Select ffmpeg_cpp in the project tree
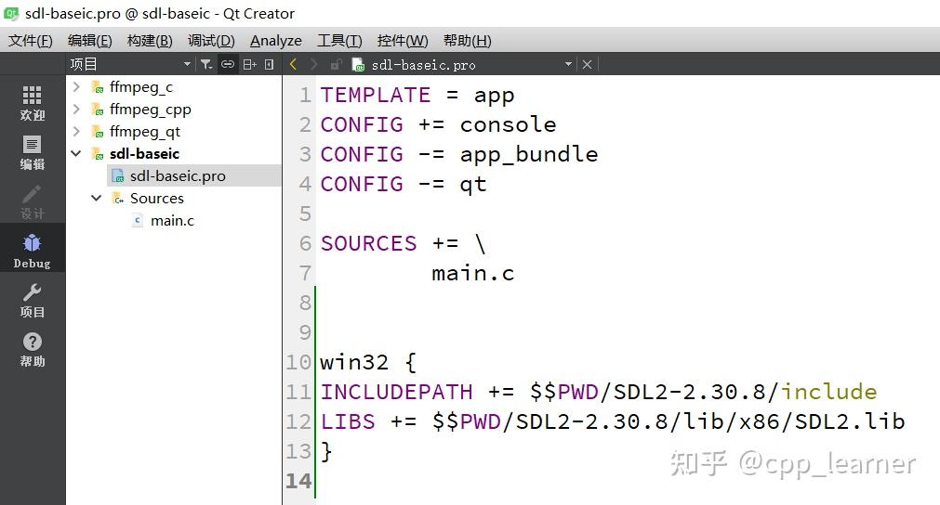The height and width of the screenshot is (505, 940). coord(151,110)
